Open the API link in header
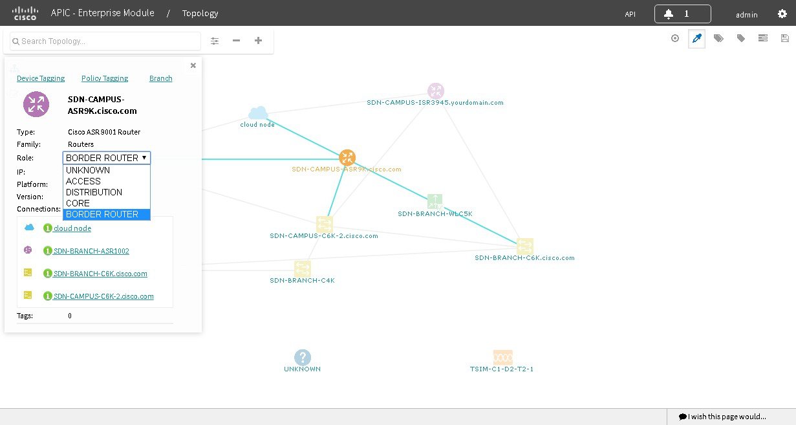Viewport: 796px width, 425px height. pos(630,14)
